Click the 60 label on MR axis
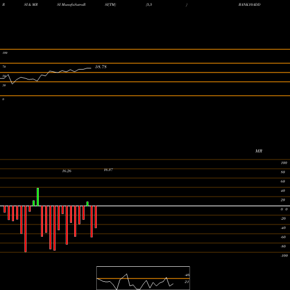This screenshot has height=290, width=290. point(283,182)
